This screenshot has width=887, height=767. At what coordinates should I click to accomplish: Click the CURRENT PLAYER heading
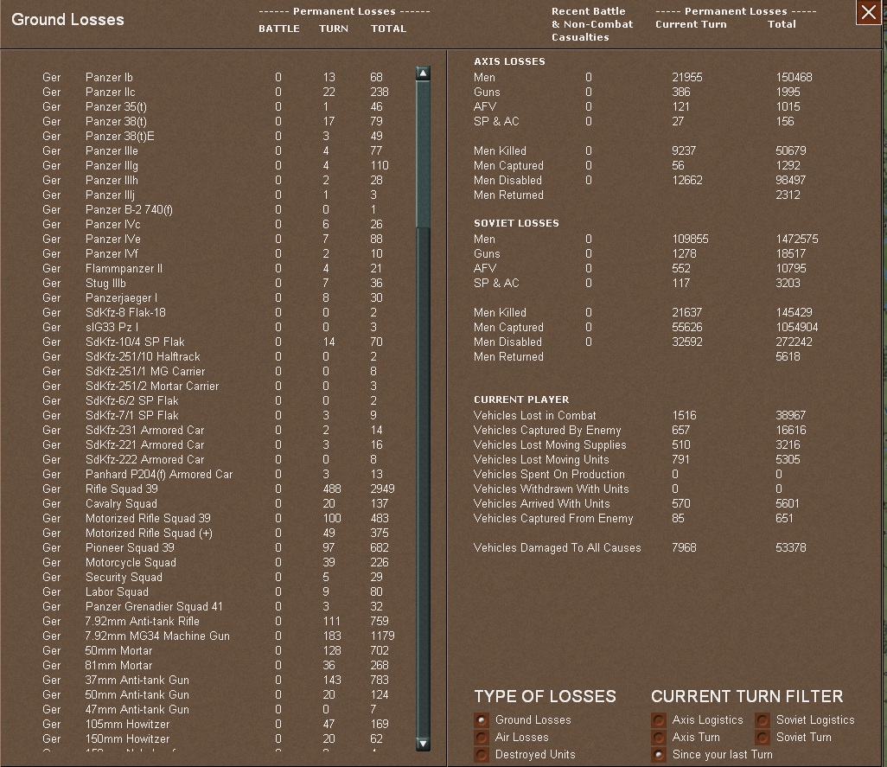(521, 399)
